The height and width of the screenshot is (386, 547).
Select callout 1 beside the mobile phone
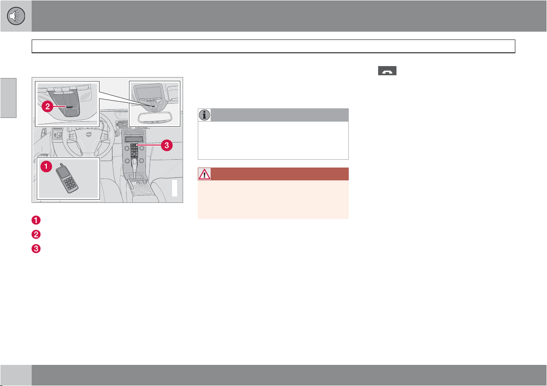tap(46, 167)
